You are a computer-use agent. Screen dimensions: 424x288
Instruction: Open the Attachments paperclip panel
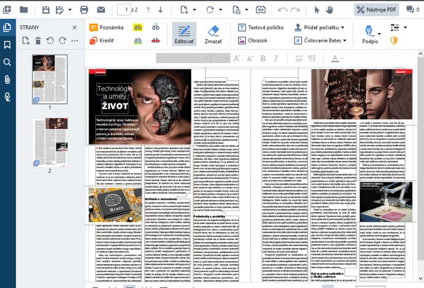point(7,80)
